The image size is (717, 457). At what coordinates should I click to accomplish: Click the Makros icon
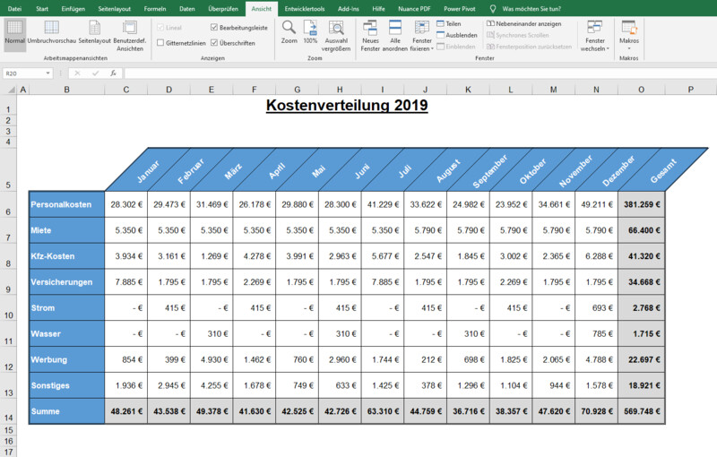click(x=629, y=29)
